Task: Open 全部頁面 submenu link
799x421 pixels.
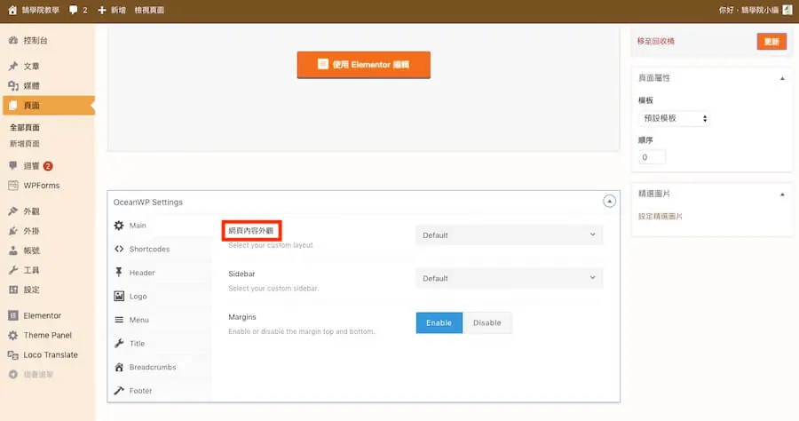Action: [25, 127]
